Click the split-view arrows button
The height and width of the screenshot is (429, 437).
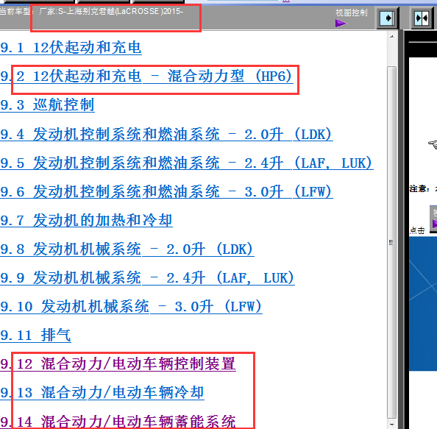(x=422, y=18)
